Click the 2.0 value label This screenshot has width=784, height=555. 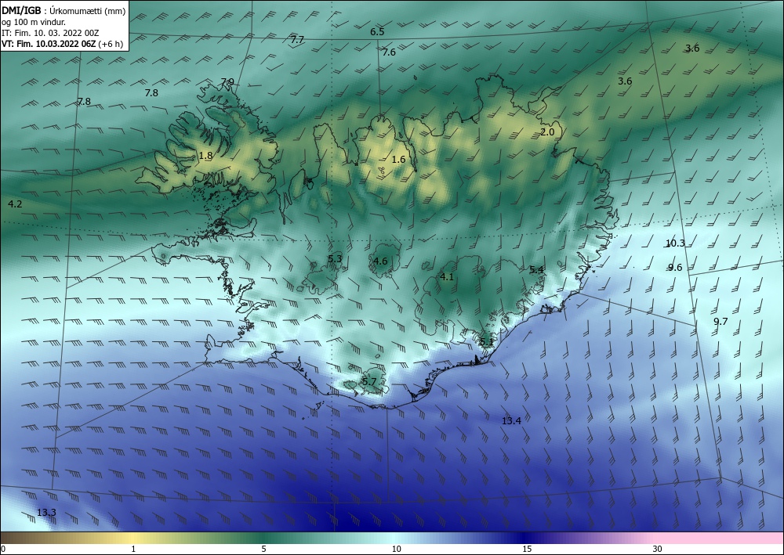547,132
